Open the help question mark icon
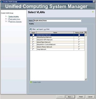This screenshot has height=99, width=96. coord(93,12)
